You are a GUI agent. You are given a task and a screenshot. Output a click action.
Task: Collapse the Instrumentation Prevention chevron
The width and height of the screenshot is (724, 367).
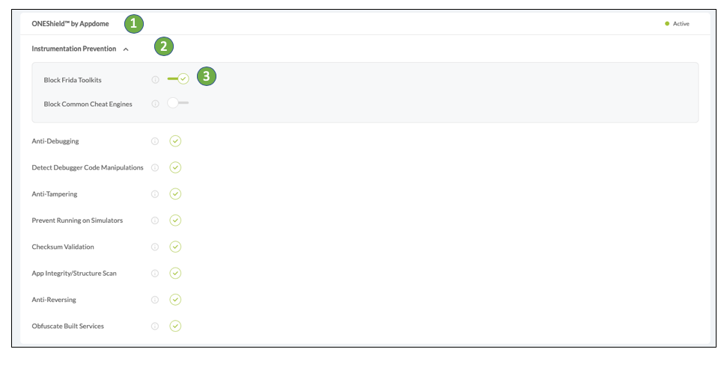(x=126, y=49)
